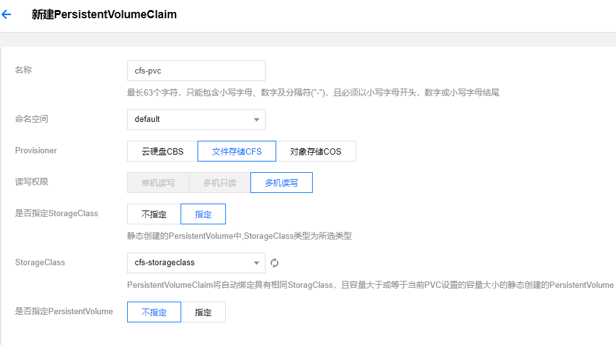Click the 名称 field label

coord(23,70)
